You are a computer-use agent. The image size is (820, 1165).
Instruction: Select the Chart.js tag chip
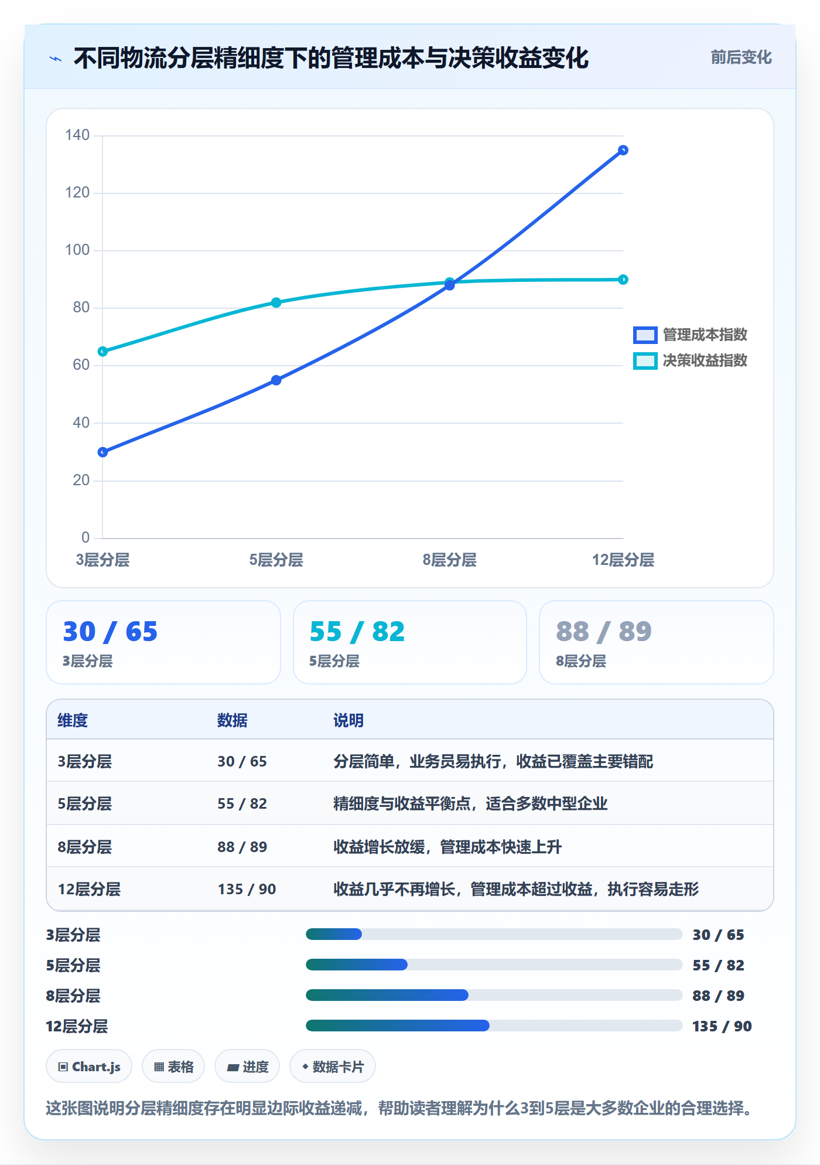89,1067
